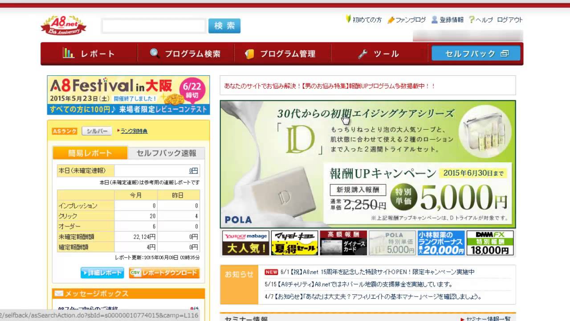Screen dimensions: 570x321
Task: Click the question mark icon beside ヘルプ
Action: coord(472,20)
